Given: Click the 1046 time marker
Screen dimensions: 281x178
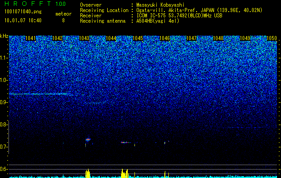Looking at the screenshot, I should coord(164,38).
